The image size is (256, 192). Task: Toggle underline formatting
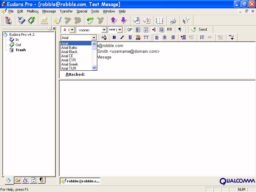[130, 37]
